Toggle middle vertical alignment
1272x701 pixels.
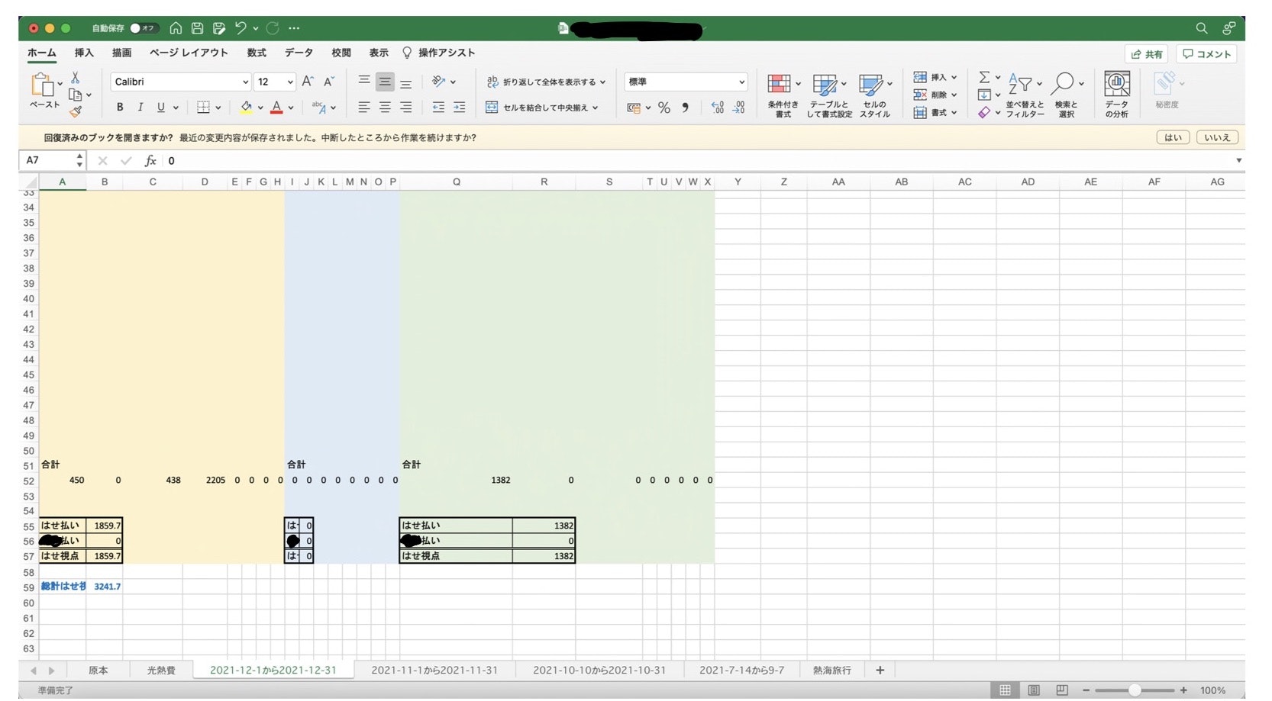click(385, 82)
